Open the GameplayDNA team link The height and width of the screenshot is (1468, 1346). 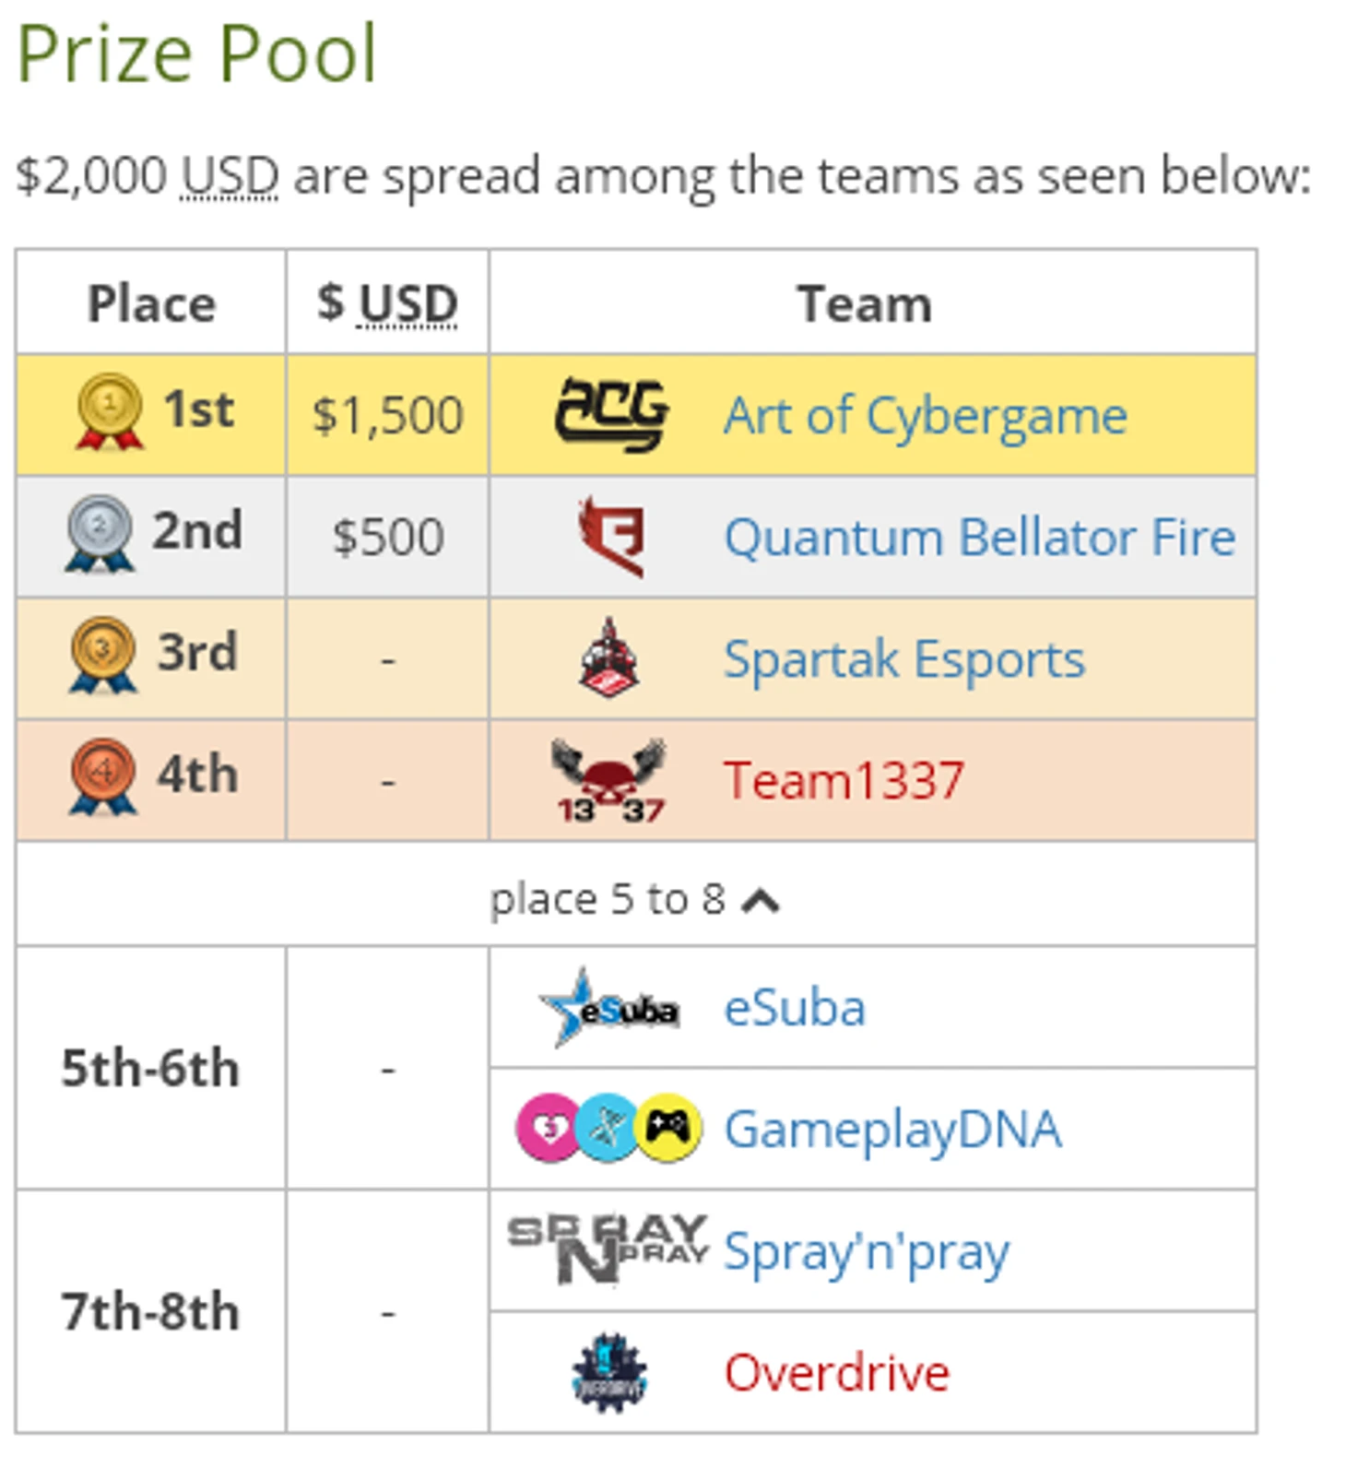click(x=892, y=1131)
